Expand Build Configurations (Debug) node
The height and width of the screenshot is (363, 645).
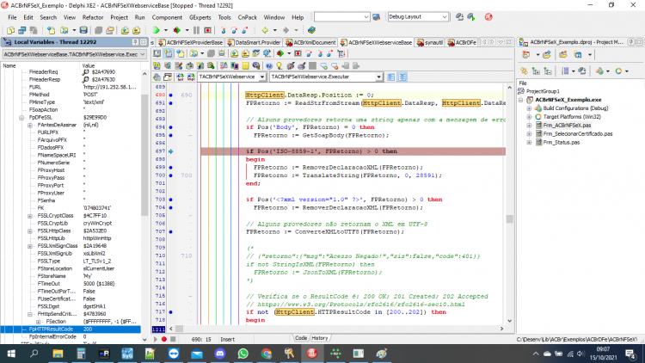(x=529, y=108)
